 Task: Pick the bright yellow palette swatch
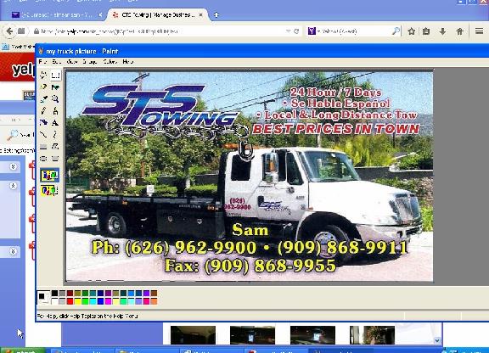coord(77,301)
